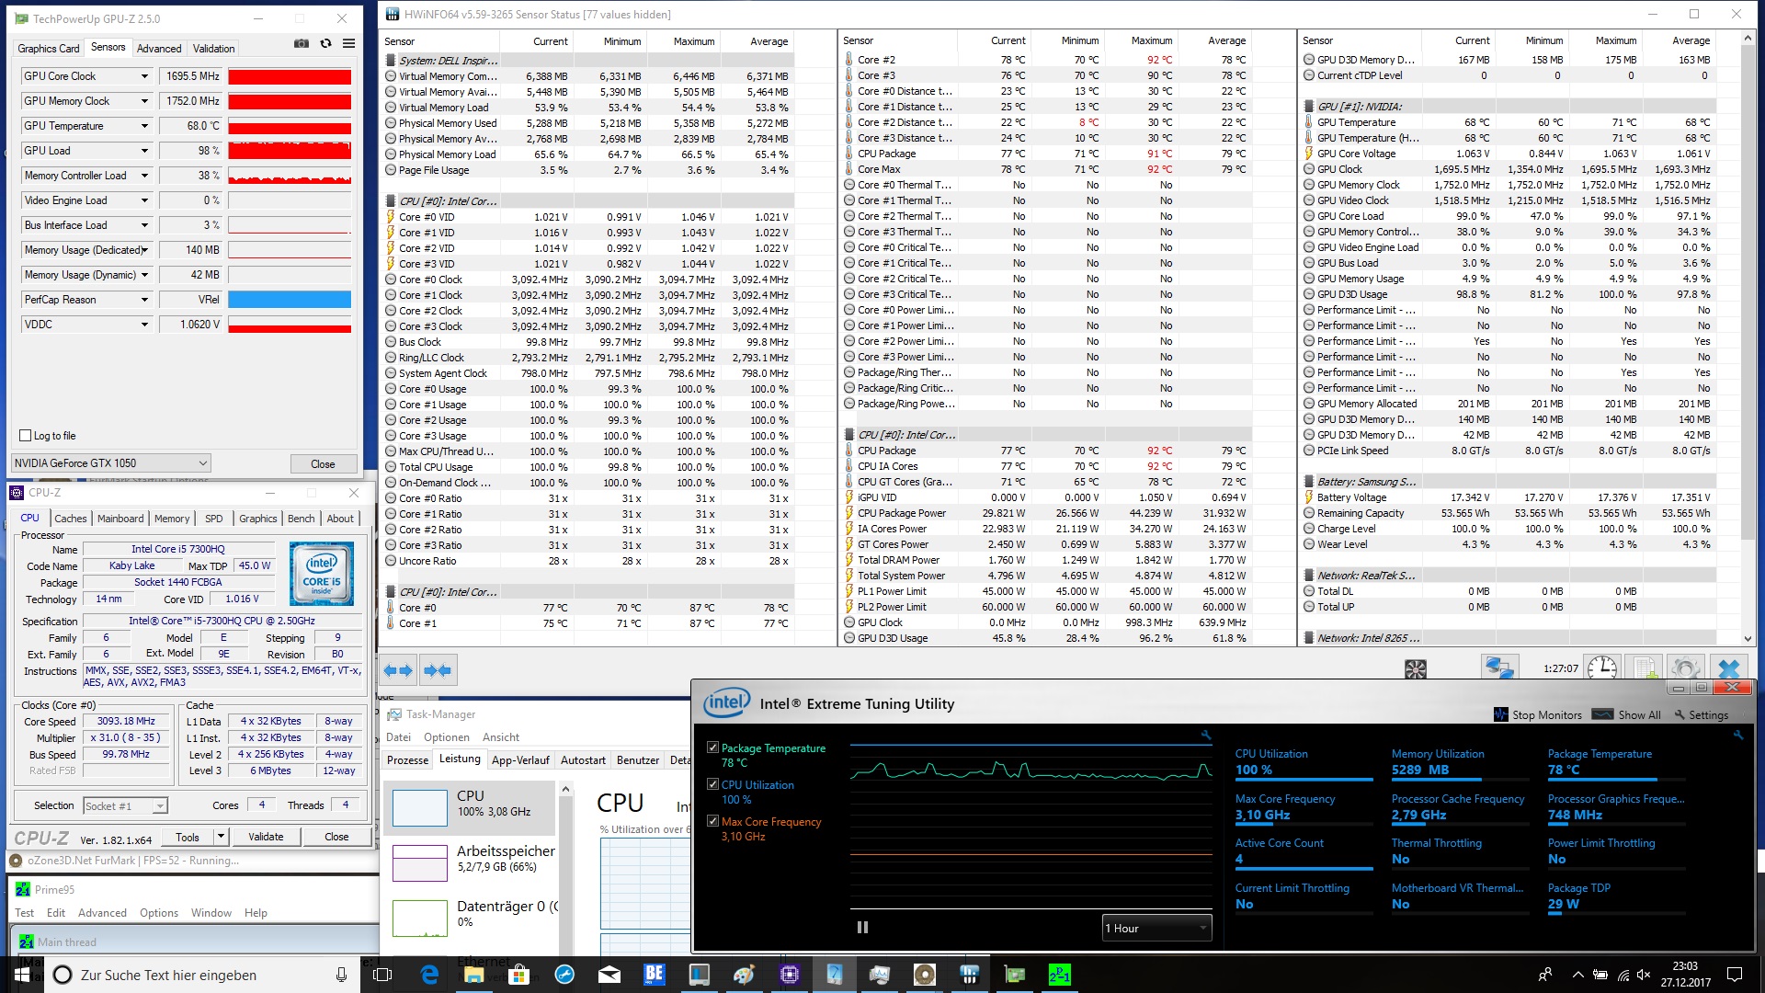Click Close button in GPU-Z
The image size is (1765, 993).
[323, 464]
